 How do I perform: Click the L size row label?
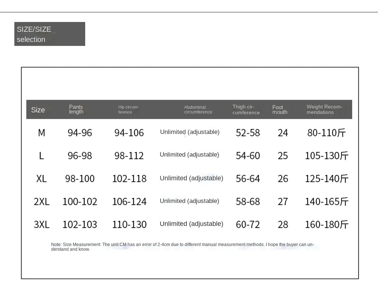[x=41, y=156]
